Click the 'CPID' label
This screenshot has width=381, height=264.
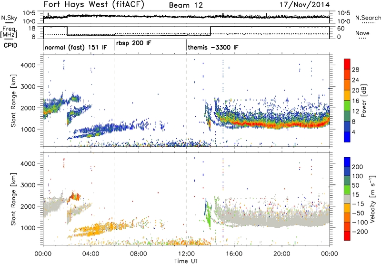point(10,45)
